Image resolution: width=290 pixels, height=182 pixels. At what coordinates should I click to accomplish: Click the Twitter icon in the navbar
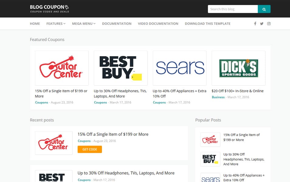pos(262,23)
